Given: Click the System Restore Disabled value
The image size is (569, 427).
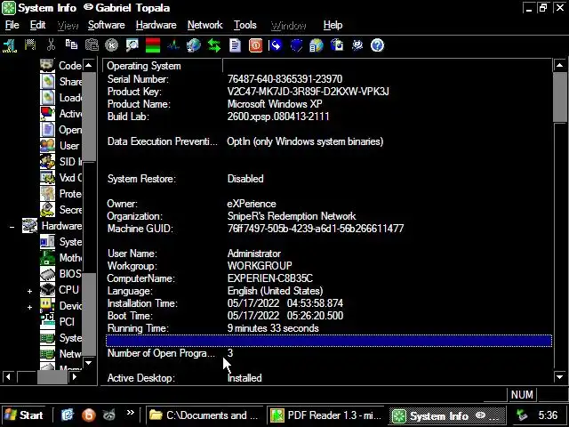Looking at the screenshot, I should point(245,179).
